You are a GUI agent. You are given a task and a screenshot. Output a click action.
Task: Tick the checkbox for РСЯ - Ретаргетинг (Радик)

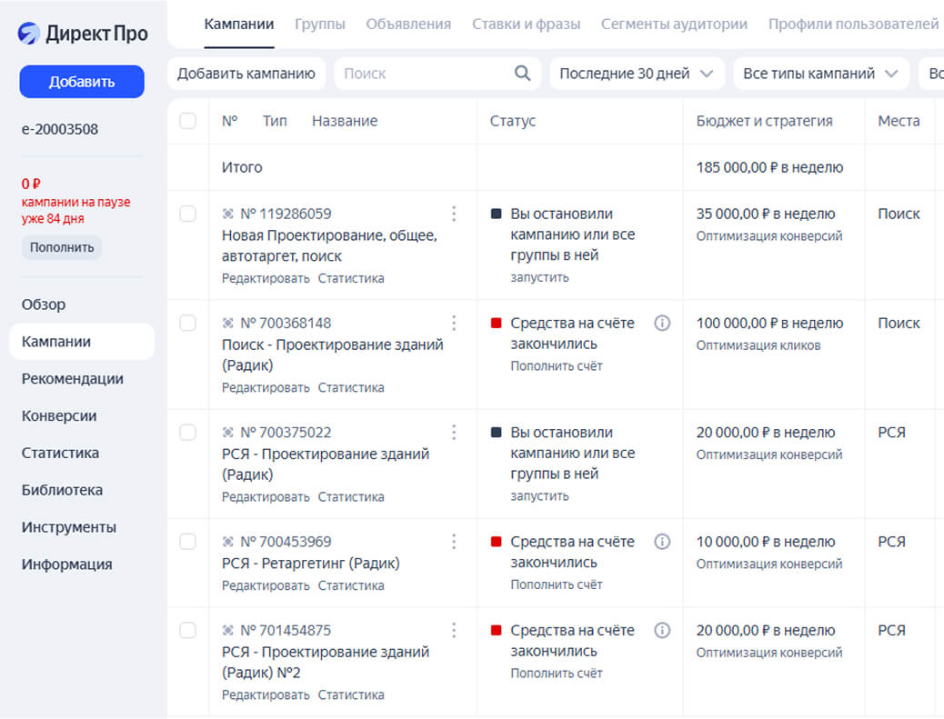click(x=188, y=542)
